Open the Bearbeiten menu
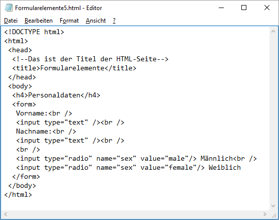The height and width of the screenshot is (220, 279). click(x=39, y=21)
